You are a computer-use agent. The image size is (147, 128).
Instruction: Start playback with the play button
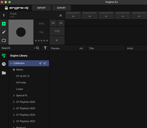57,40
